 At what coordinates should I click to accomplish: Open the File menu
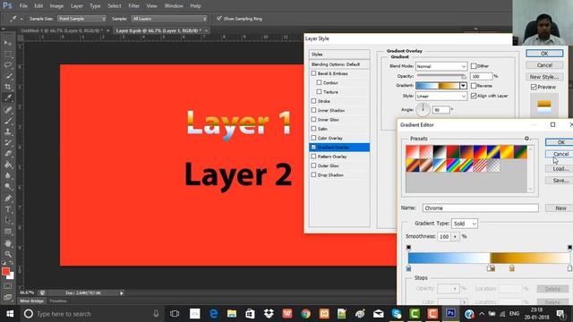coord(23,6)
